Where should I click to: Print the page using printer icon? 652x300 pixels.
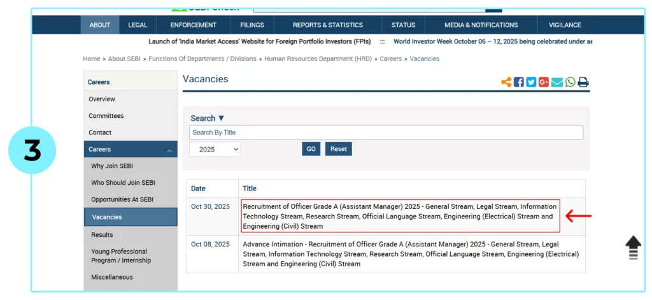583,82
